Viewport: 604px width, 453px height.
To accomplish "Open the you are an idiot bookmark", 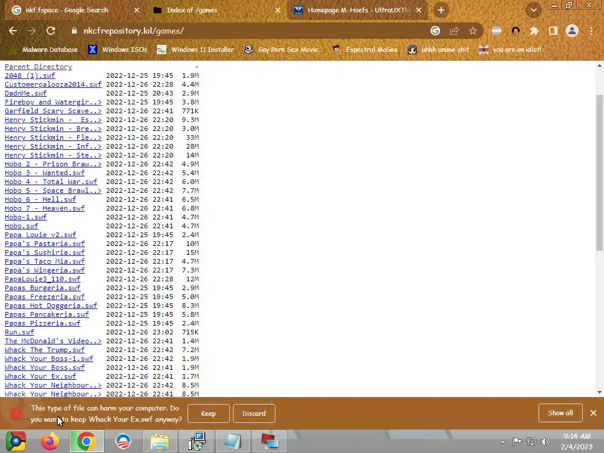I will [x=510, y=50].
